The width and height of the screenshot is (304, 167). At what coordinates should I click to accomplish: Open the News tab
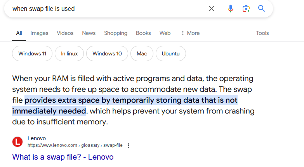(x=89, y=33)
